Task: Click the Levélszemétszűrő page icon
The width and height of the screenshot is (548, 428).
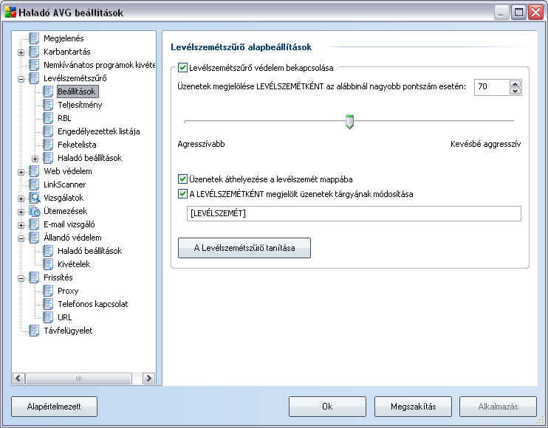Action: pos(34,78)
